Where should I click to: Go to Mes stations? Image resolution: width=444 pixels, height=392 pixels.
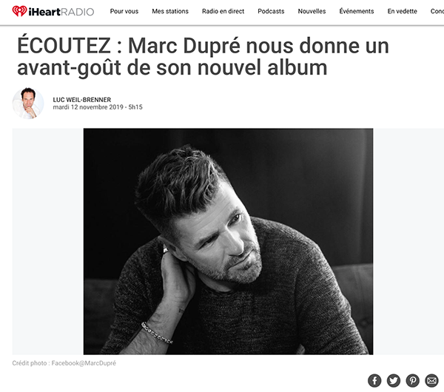pyautogui.click(x=170, y=11)
